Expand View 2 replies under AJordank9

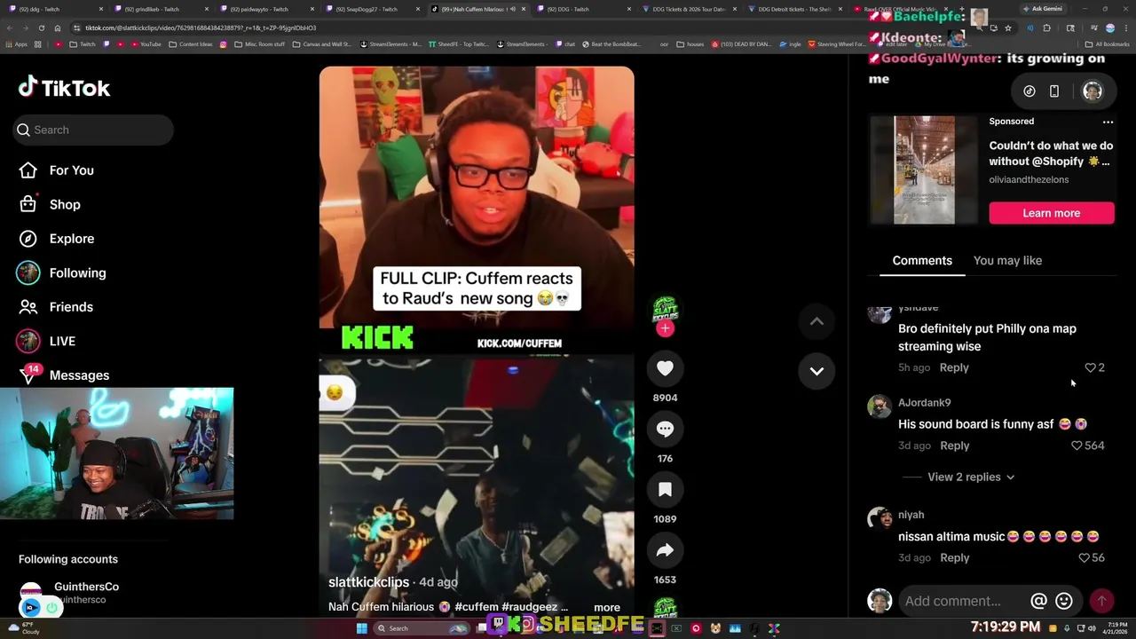pyautogui.click(x=971, y=477)
